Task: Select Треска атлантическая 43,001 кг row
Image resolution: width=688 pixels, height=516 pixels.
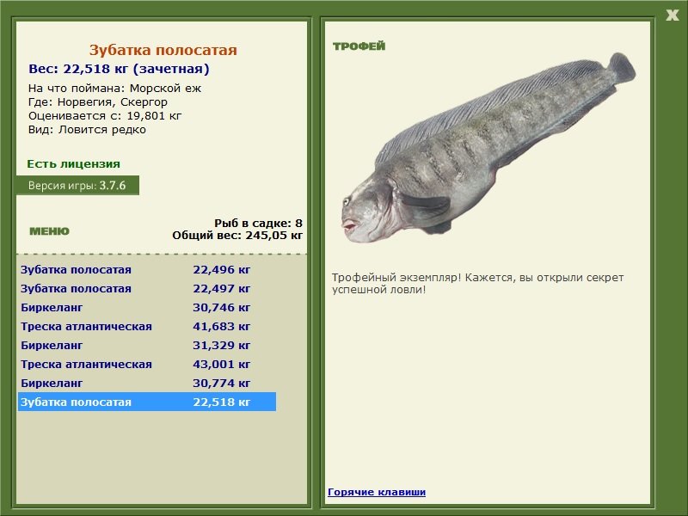Action: 147,364
